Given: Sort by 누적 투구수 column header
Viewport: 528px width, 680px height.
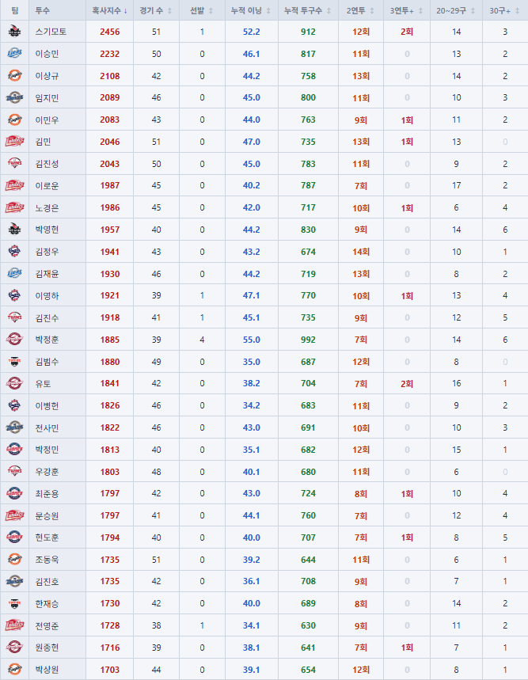Looking at the screenshot, I should [x=308, y=10].
